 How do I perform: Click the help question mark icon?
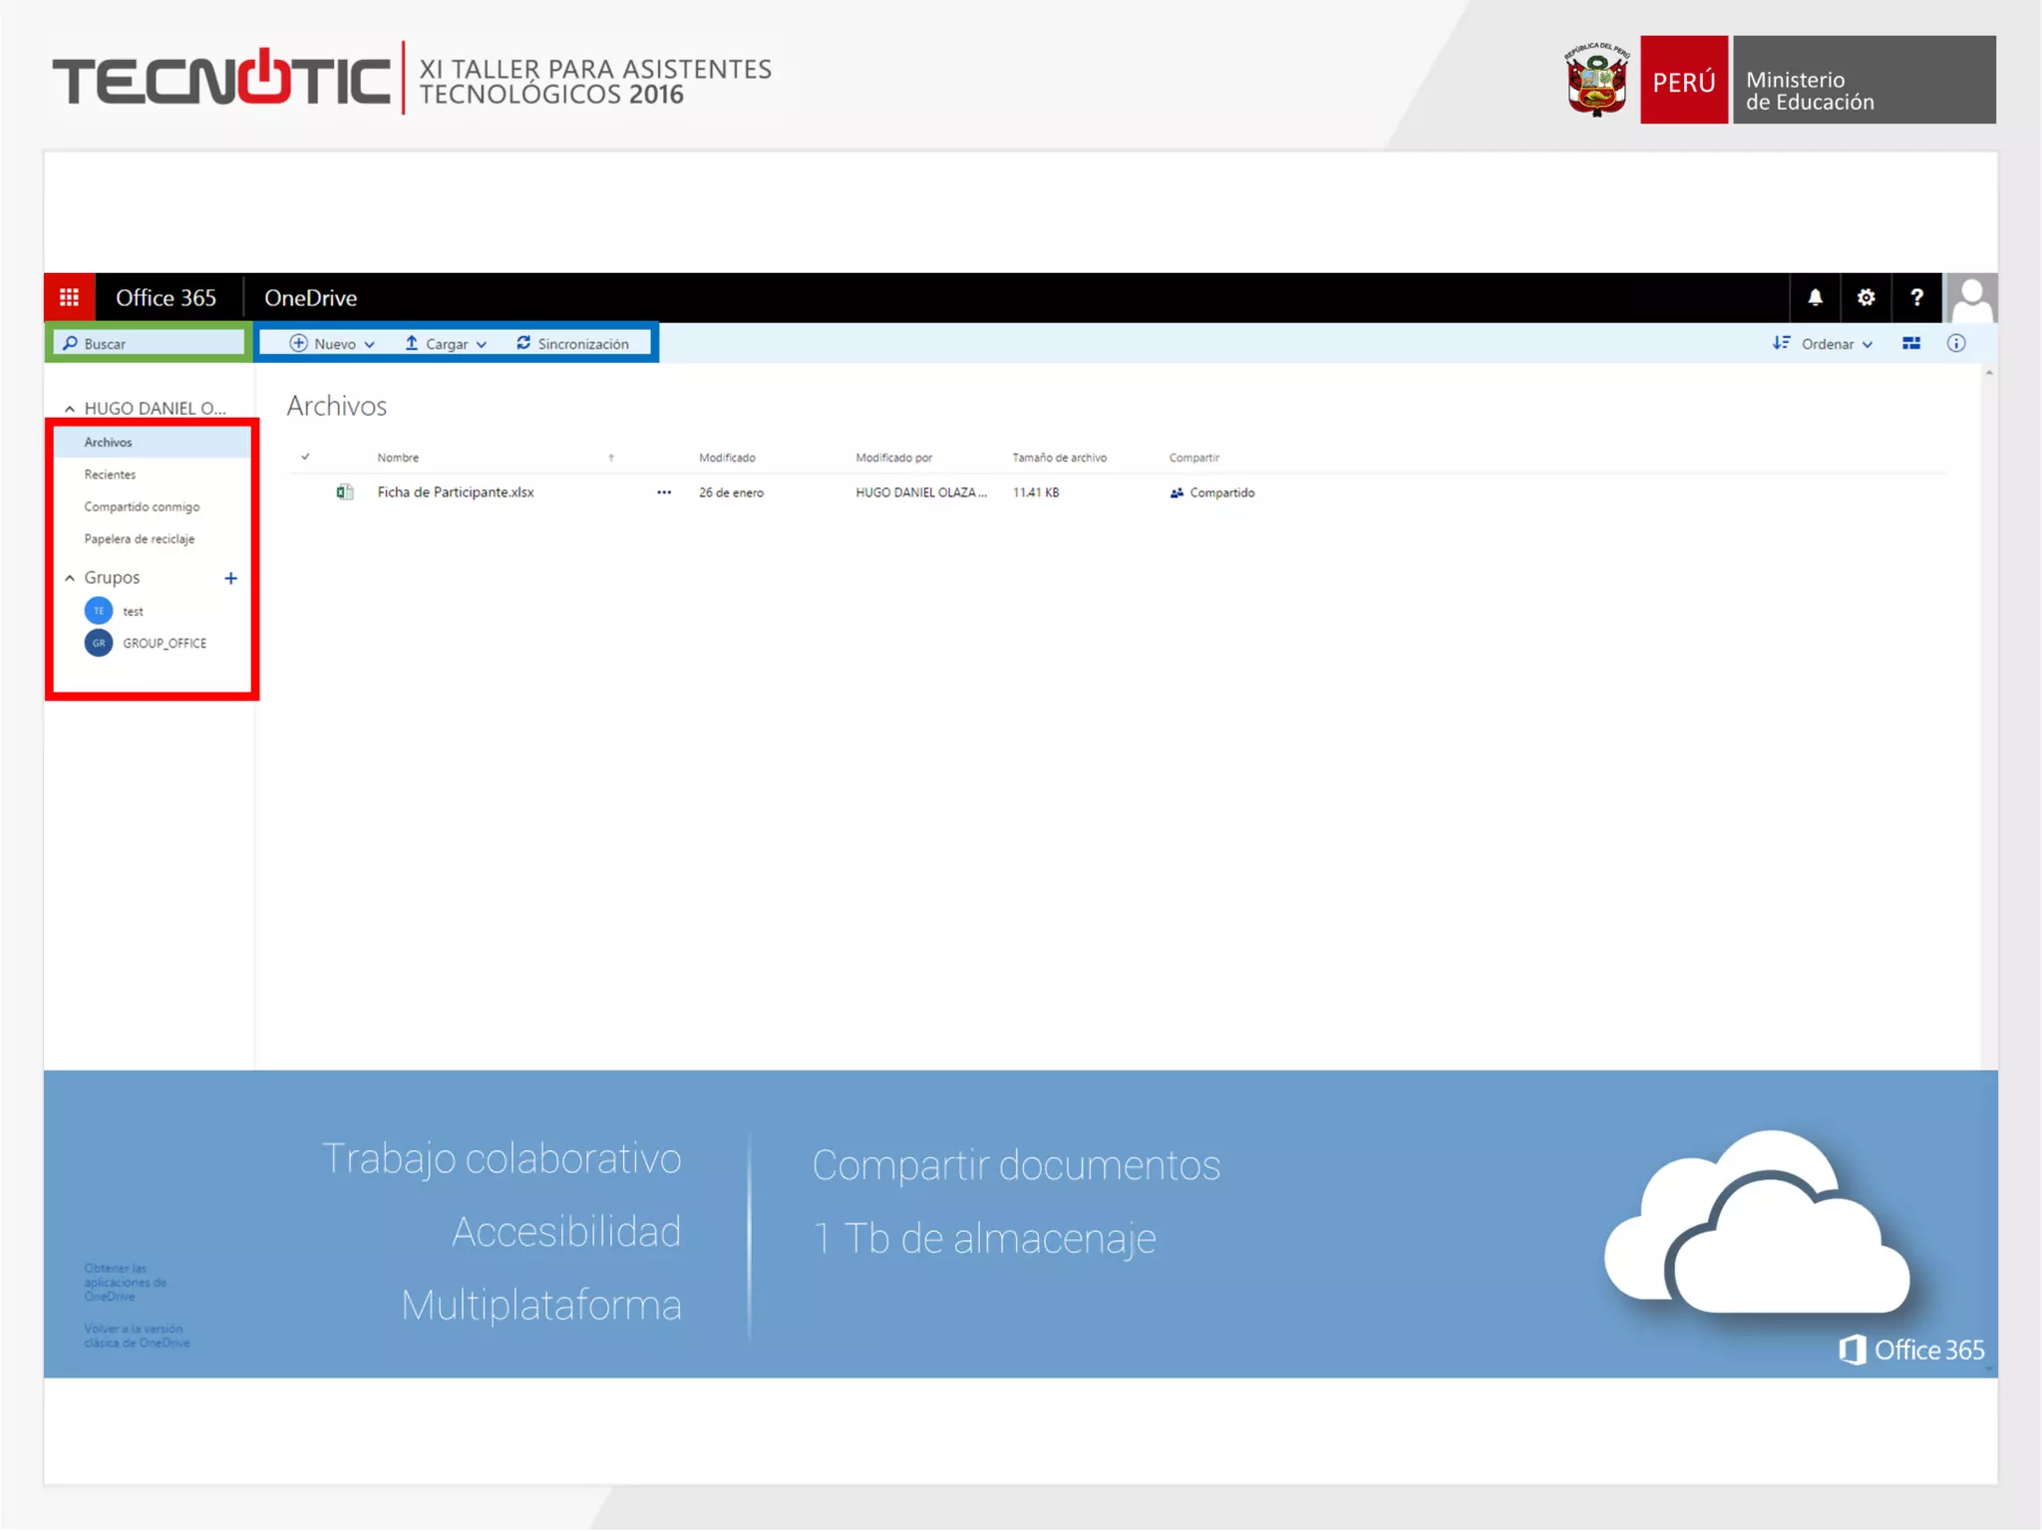point(1916,297)
